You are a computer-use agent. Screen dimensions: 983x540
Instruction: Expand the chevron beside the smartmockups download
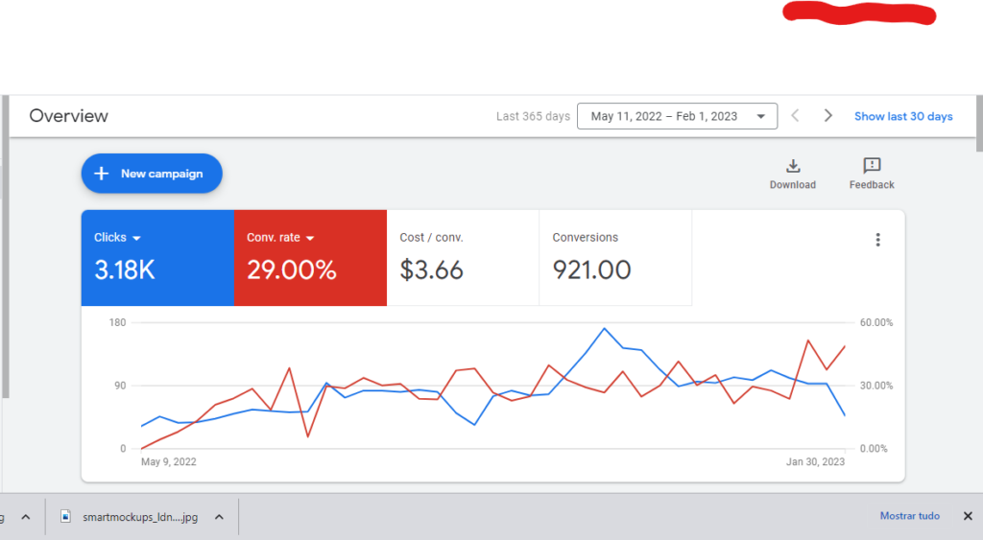219,517
